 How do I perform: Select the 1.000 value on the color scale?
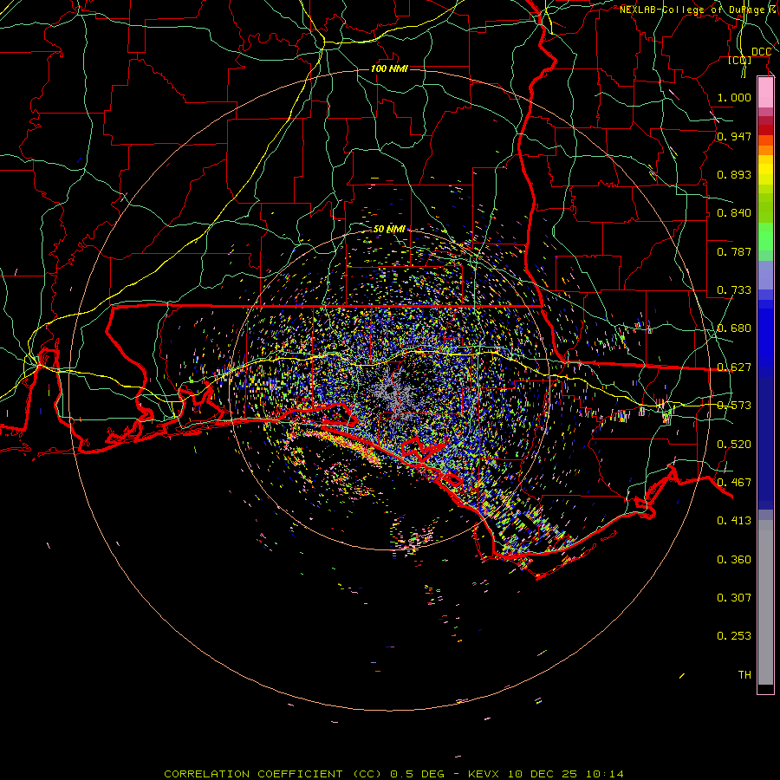(x=734, y=97)
